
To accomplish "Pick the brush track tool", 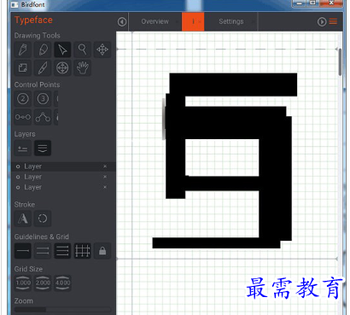I will click(43, 67).
